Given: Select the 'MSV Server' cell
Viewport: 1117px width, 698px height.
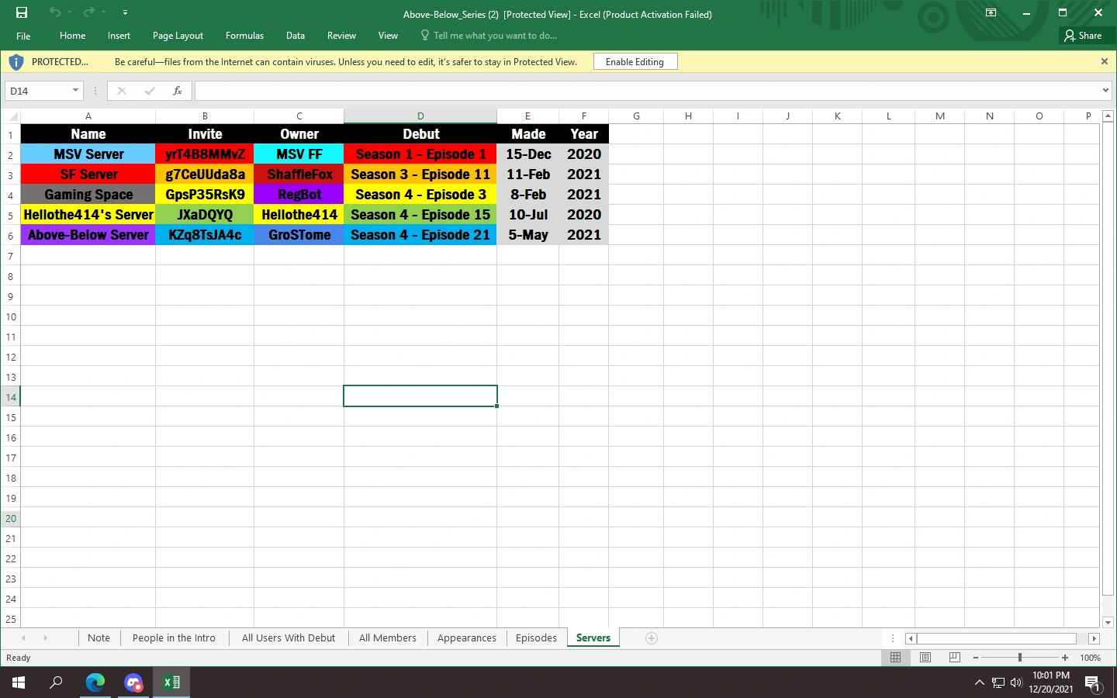Looking at the screenshot, I should [x=88, y=154].
